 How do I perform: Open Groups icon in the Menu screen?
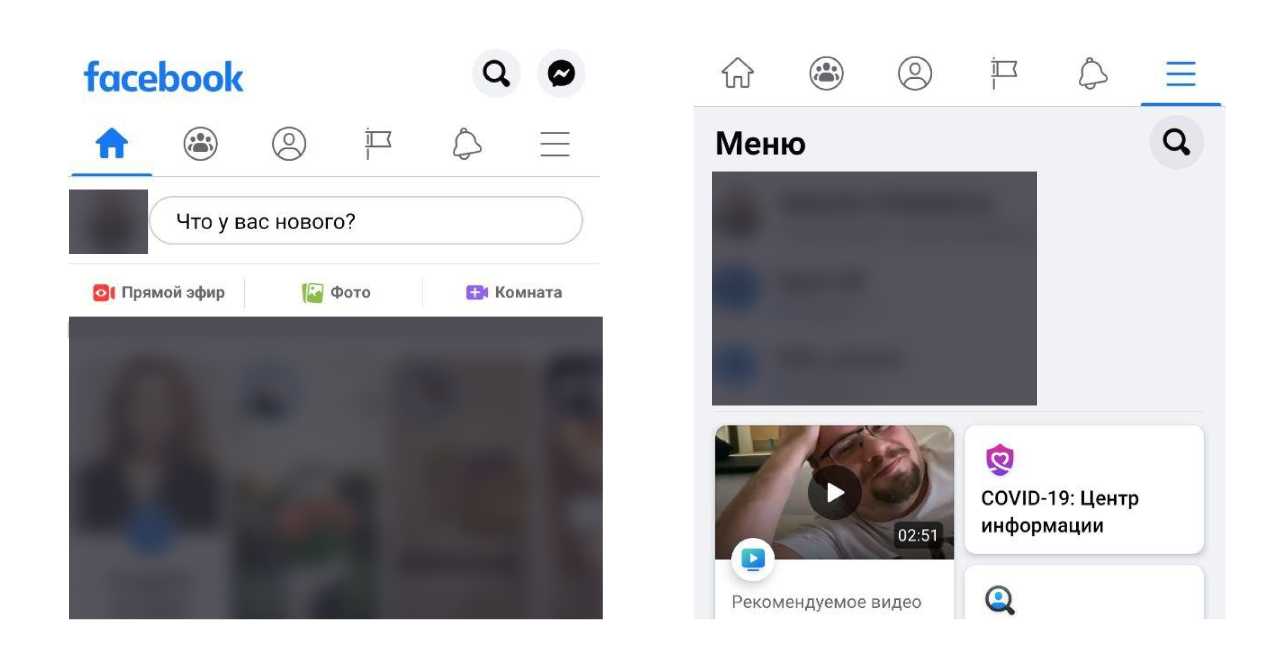826,73
